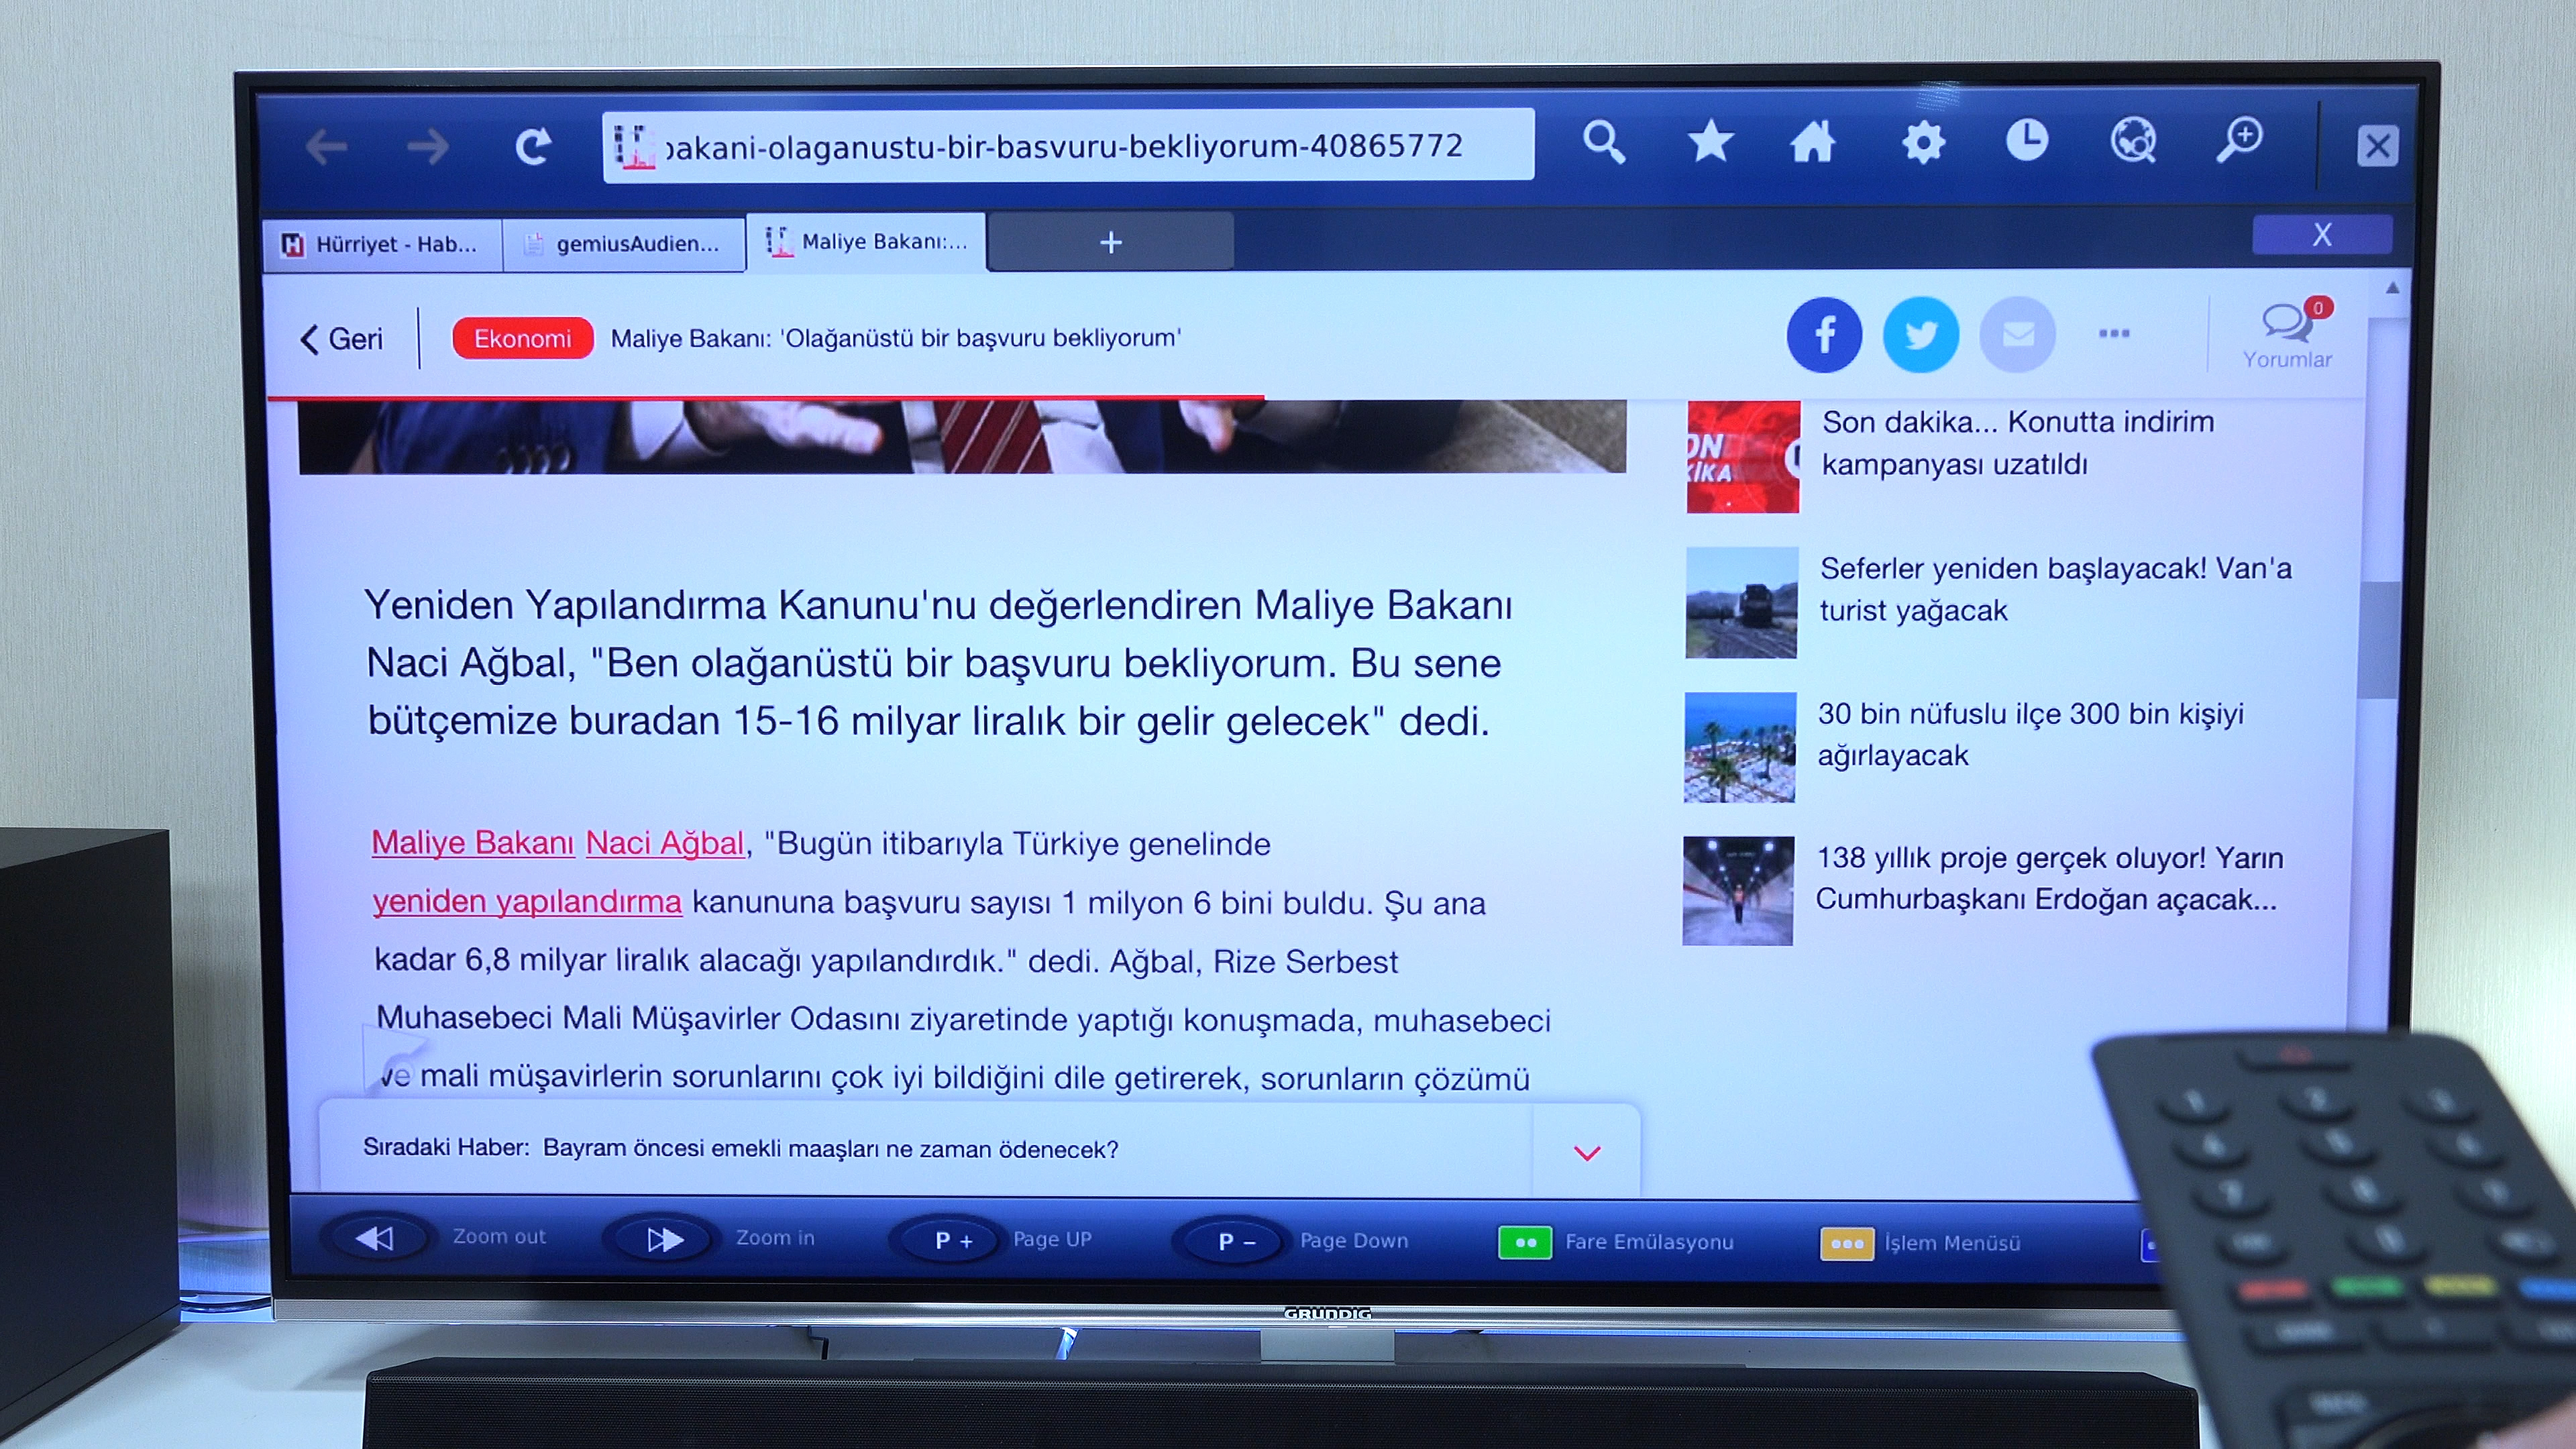Open the Maliye Bakanı link
2576x1449 pixels.
tap(473, 842)
